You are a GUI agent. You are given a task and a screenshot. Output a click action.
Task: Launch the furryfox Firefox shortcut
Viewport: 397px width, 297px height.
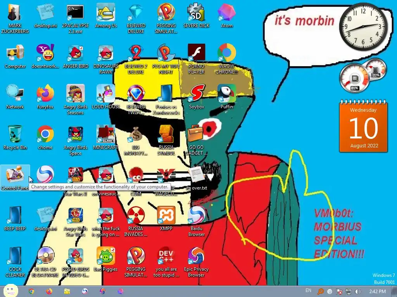pyautogui.click(x=45, y=97)
